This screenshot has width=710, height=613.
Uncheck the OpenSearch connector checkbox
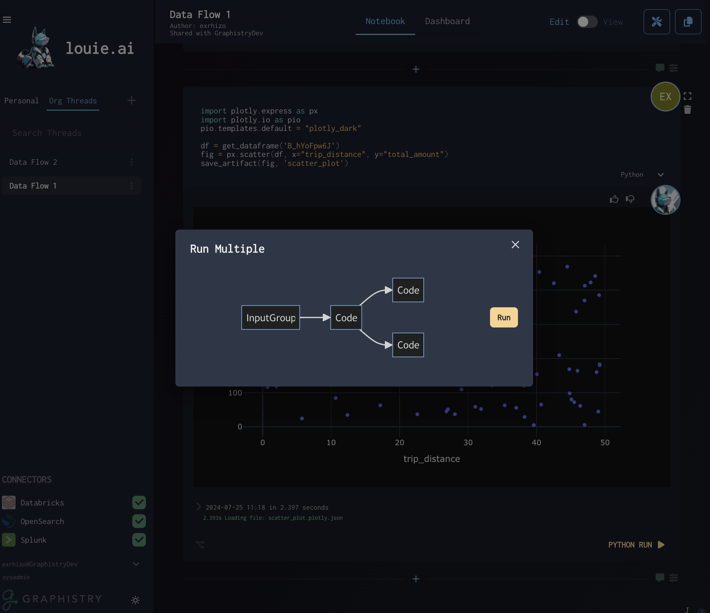coord(139,521)
